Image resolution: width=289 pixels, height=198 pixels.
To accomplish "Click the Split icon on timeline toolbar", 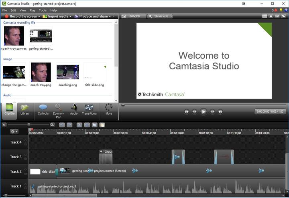I will coord(87,125).
